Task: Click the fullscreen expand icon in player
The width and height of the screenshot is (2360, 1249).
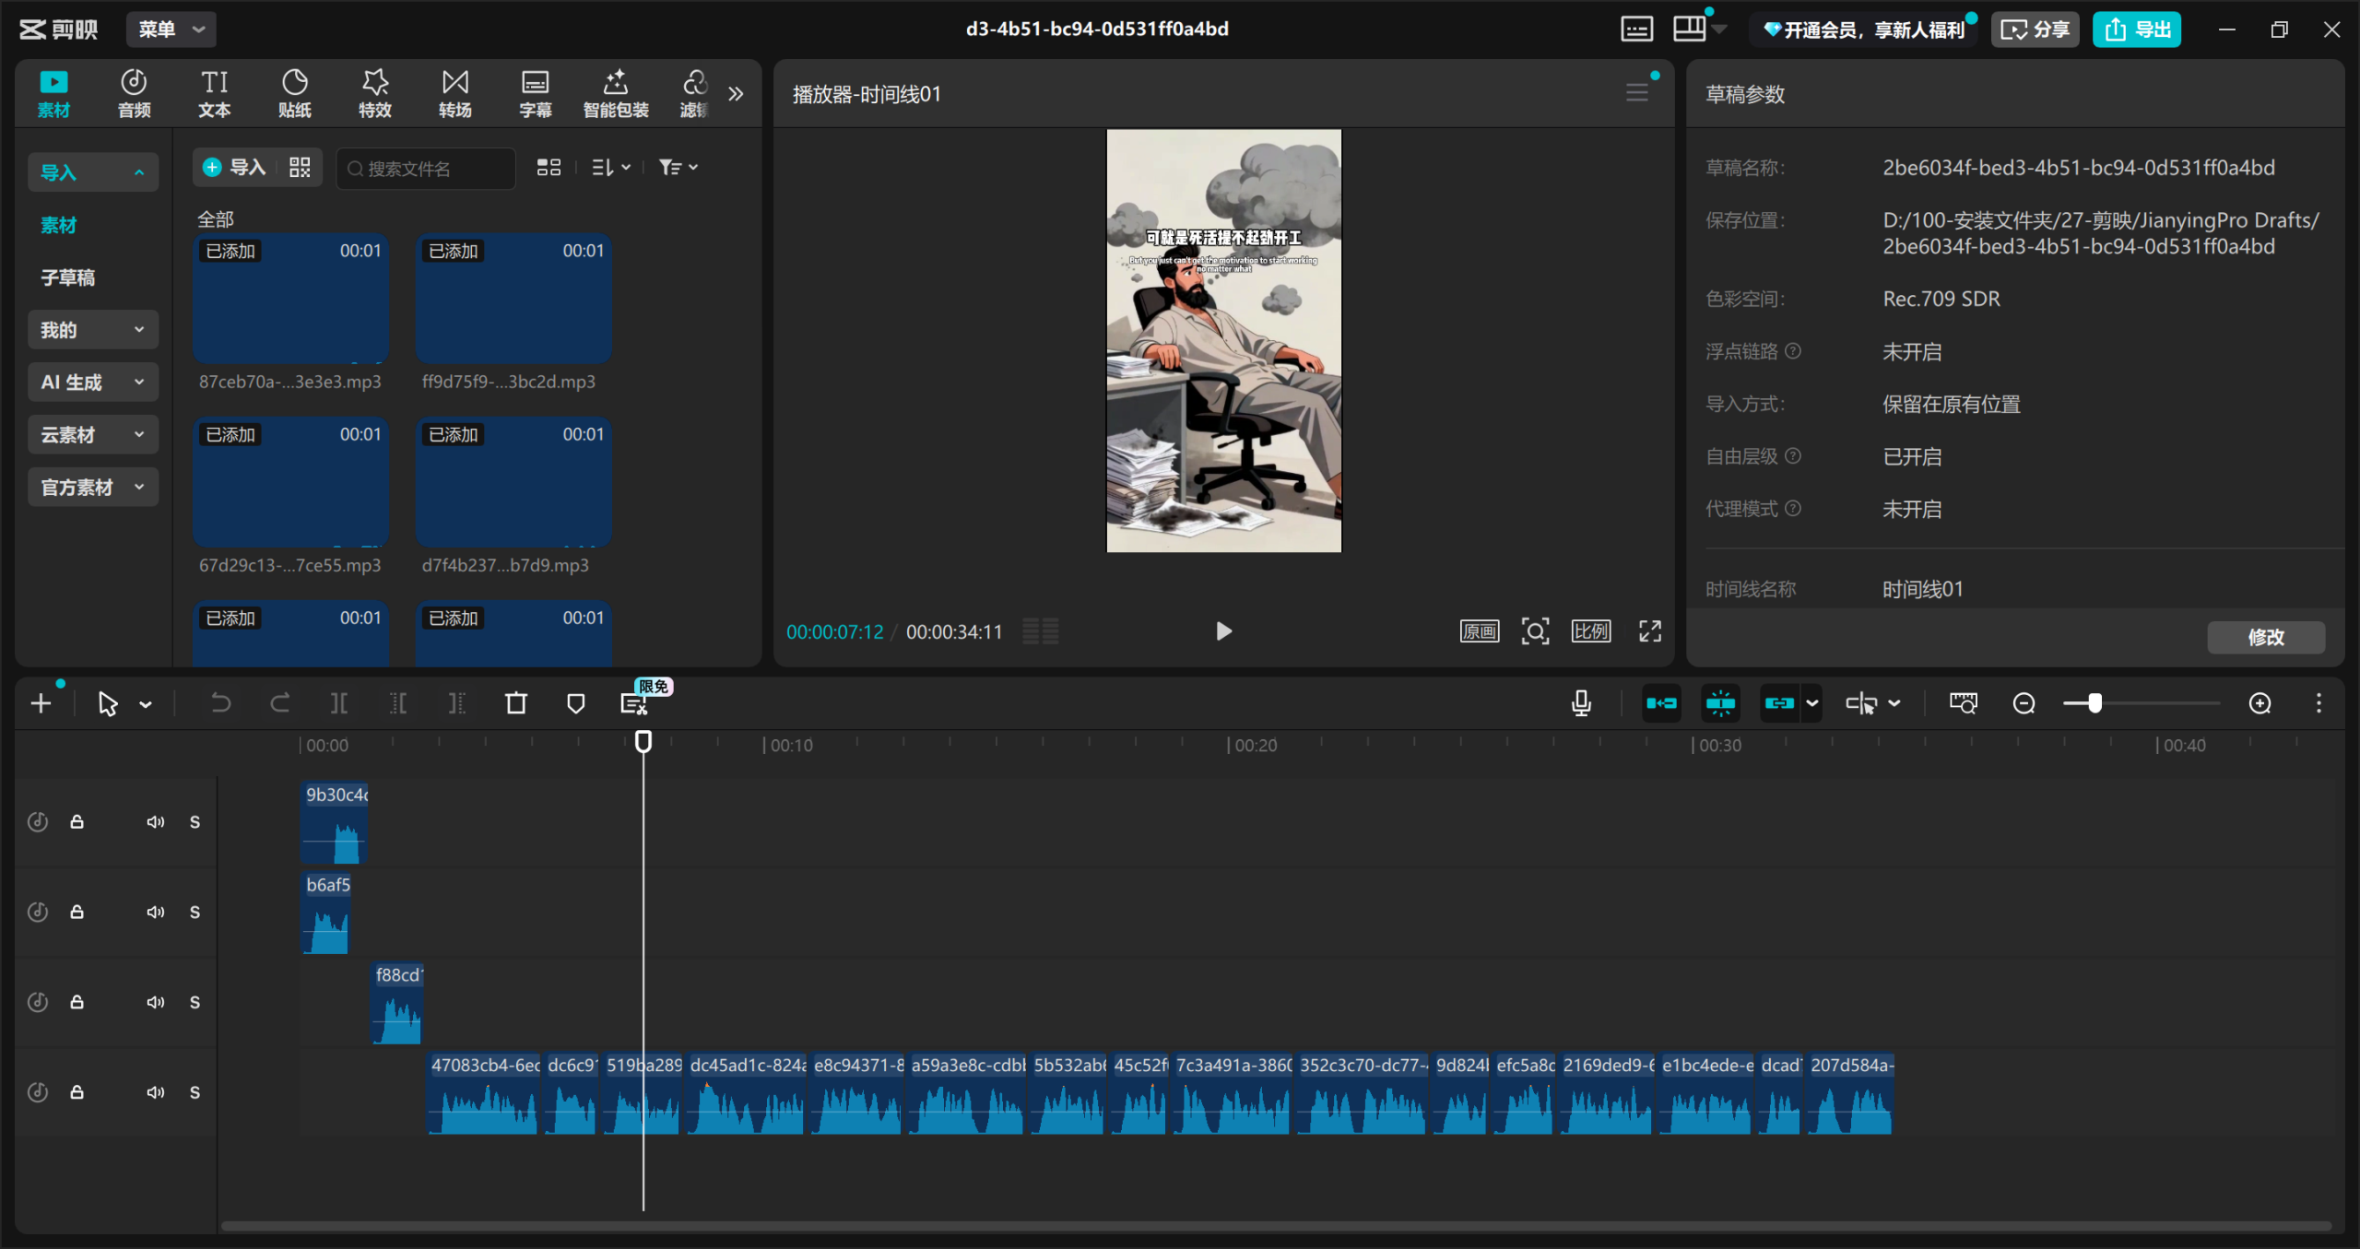Action: (1649, 631)
